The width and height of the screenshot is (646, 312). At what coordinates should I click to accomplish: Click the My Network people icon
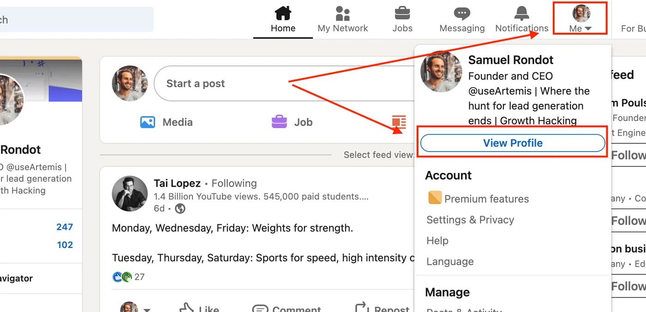coord(343,13)
